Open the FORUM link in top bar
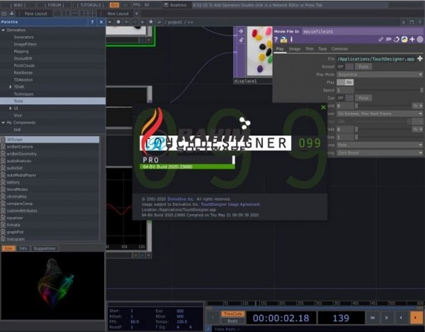 54,5
